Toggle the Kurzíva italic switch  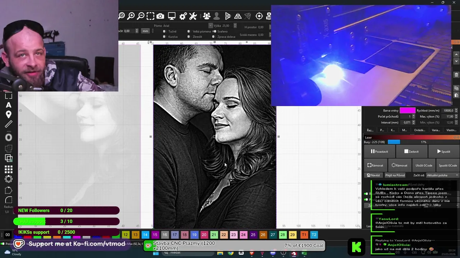pyautogui.click(x=164, y=37)
